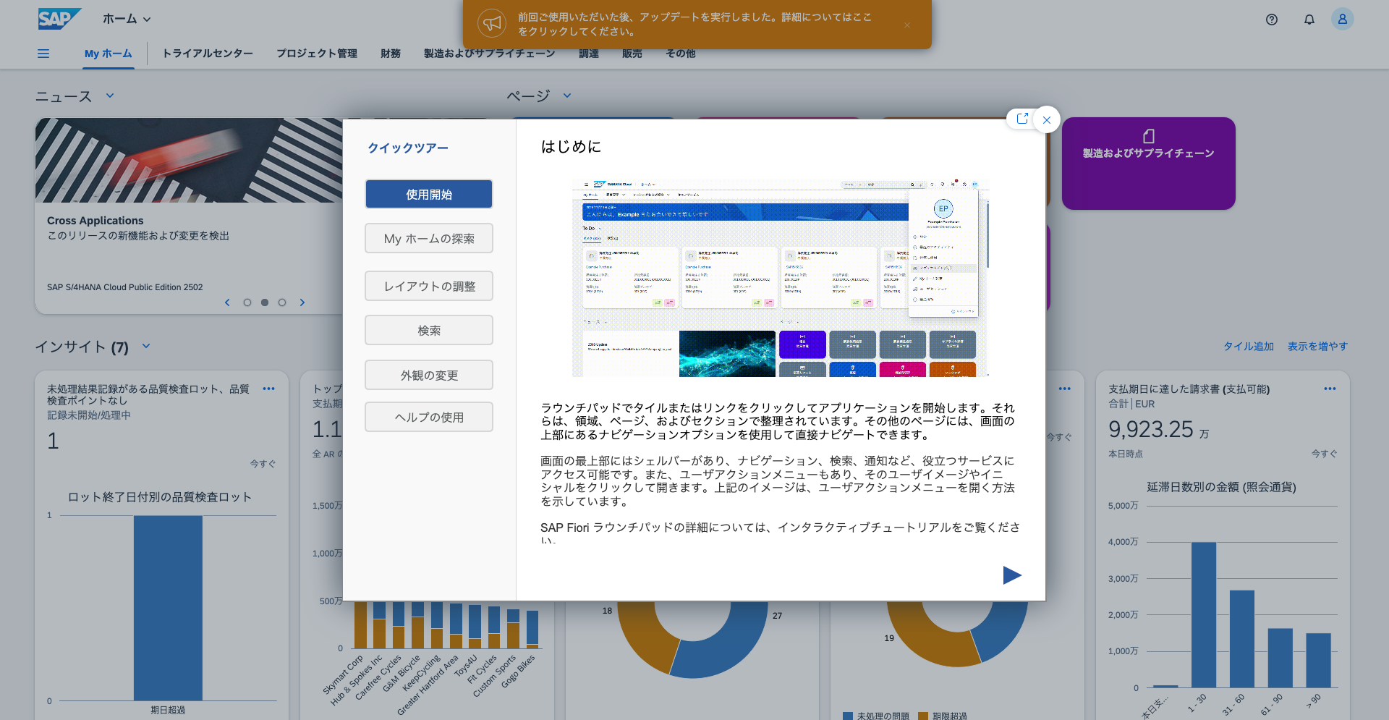
Task: Select the second news carousel dot
Action: click(x=265, y=302)
